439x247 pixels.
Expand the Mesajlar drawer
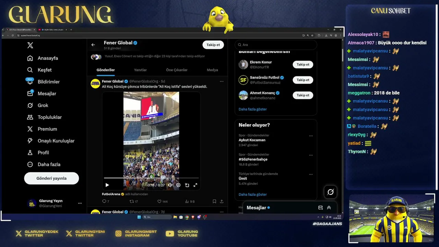point(329,208)
